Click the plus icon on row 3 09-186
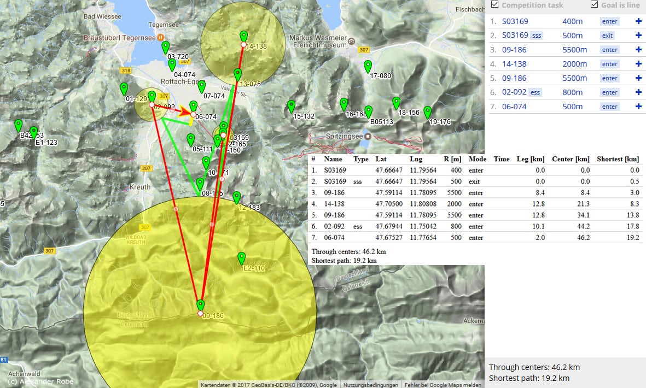The width and height of the screenshot is (646, 388). click(638, 50)
